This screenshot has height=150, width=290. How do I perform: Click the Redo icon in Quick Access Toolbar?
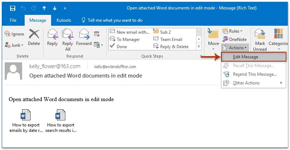[33, 8]
